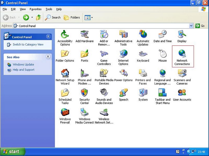The width and height of the screenshot is (209, 156).
Task: Show hidden tray icons arrow
Action: point(189,152)
